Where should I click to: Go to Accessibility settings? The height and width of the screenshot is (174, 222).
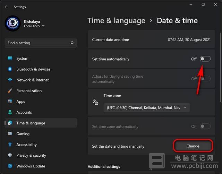(41, 145)
